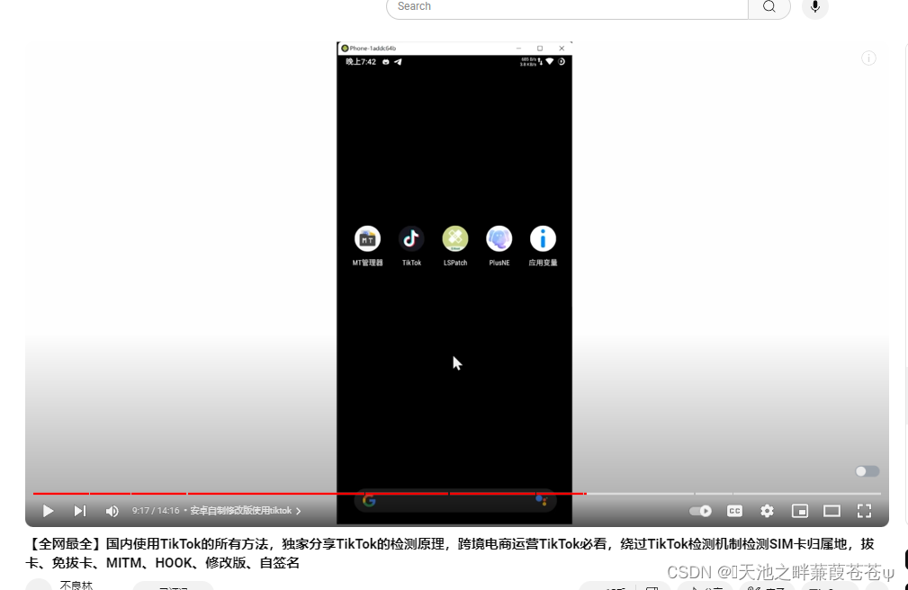The width and height of the screenshot is (908, 590).
Task: Enter fullscreen mode
Action: tap(864, 511)
